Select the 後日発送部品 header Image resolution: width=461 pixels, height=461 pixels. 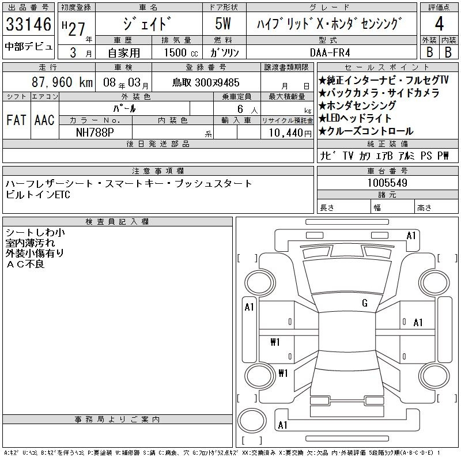tap(158, 143)
